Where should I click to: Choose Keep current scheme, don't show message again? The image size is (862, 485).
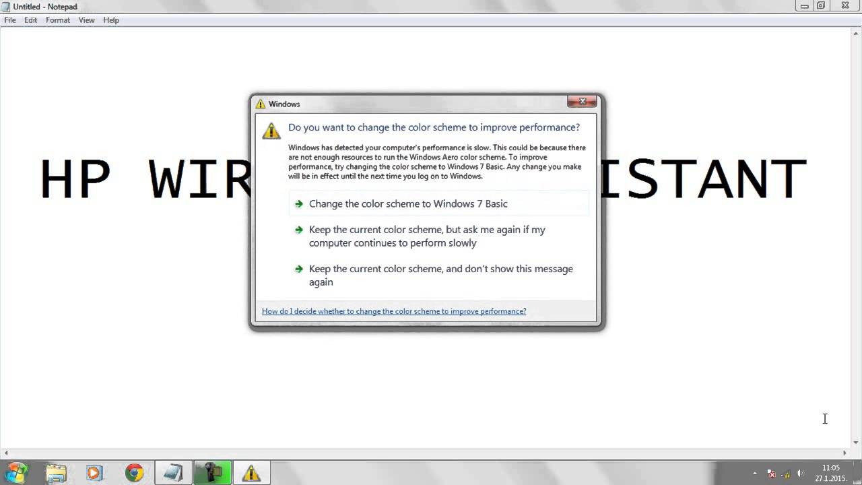439,275
